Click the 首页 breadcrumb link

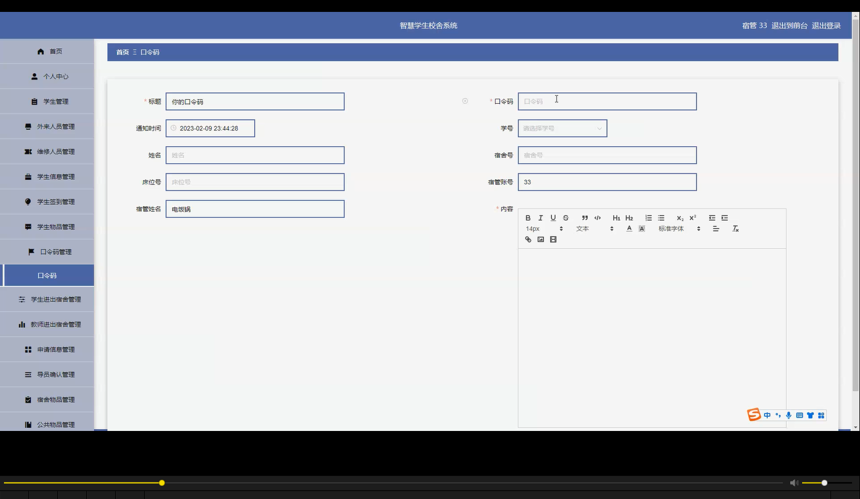pyautogui.click(x=123, y=52)
